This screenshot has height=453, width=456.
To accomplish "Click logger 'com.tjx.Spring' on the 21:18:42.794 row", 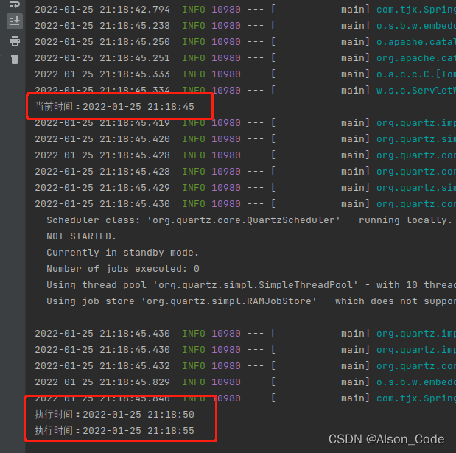I will [x=416, y=10].
